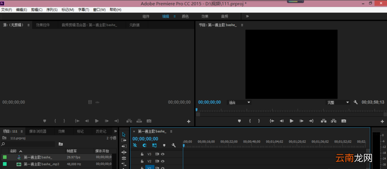Screen dimensions: 387x169
Task: Open timeline sequence panel menu
Action: [171, 131]
